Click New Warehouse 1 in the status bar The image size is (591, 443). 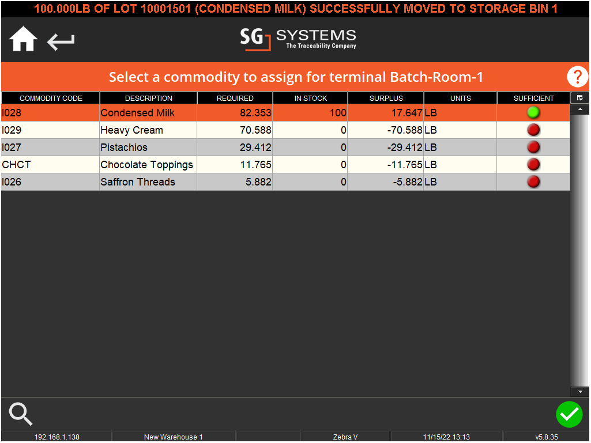coord(173,437)
